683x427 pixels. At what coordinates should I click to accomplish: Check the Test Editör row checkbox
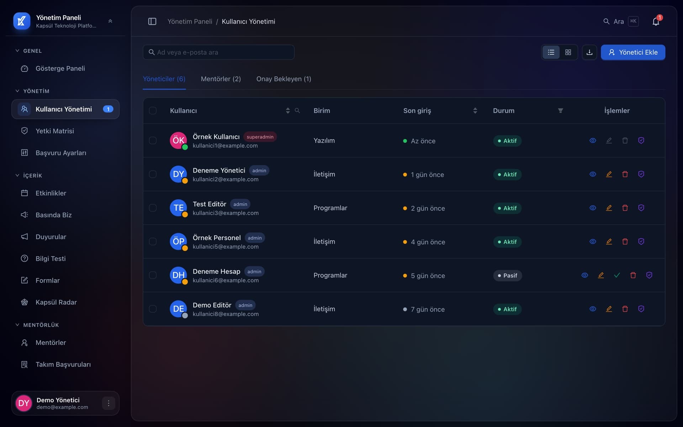tap(153, 208)
